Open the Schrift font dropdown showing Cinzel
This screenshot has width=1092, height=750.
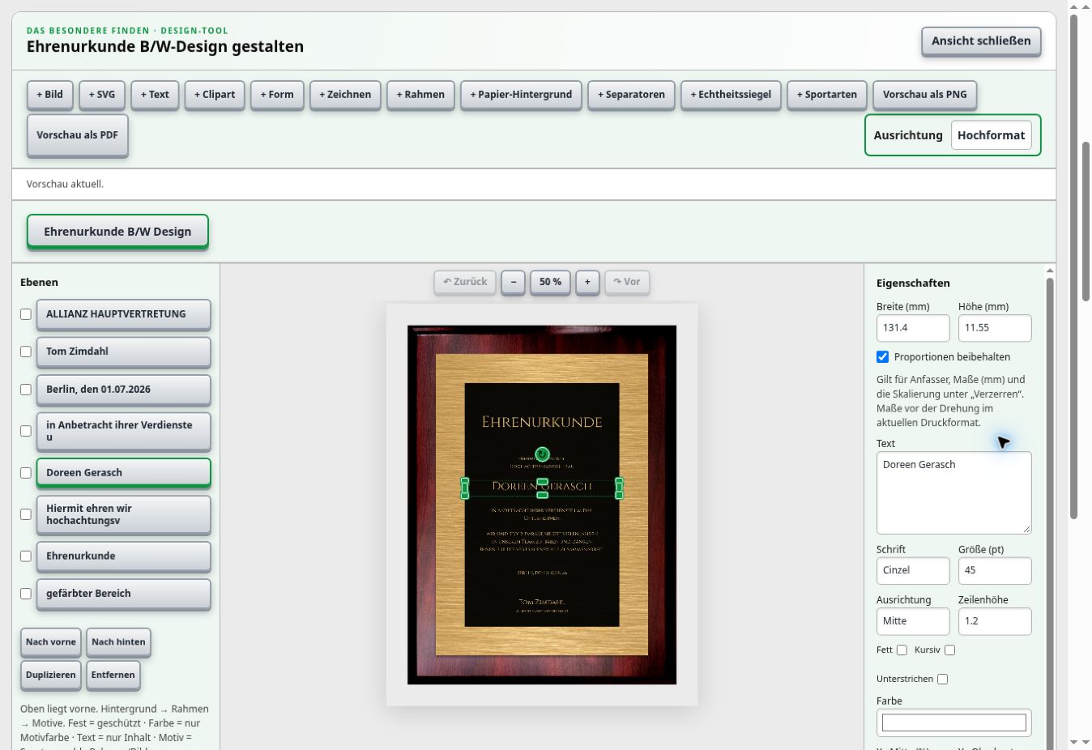point(913,570)
